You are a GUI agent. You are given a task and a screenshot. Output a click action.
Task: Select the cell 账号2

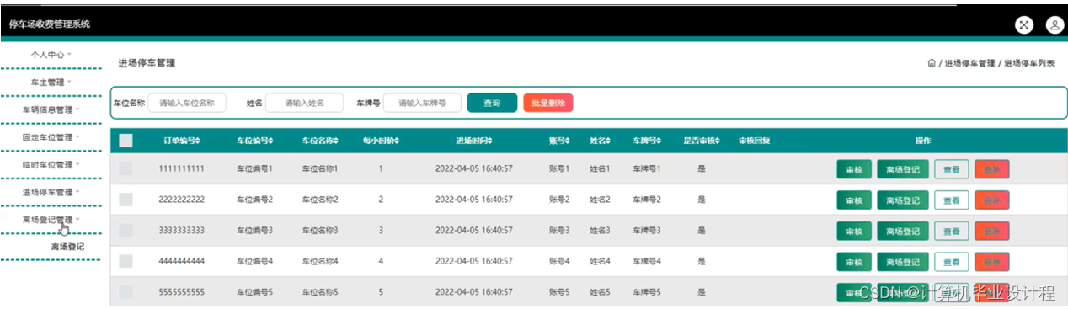[559, 200]
